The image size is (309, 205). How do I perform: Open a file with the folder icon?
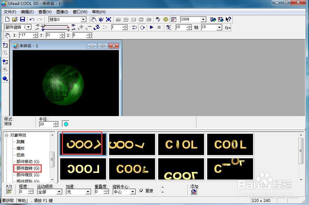15,19
